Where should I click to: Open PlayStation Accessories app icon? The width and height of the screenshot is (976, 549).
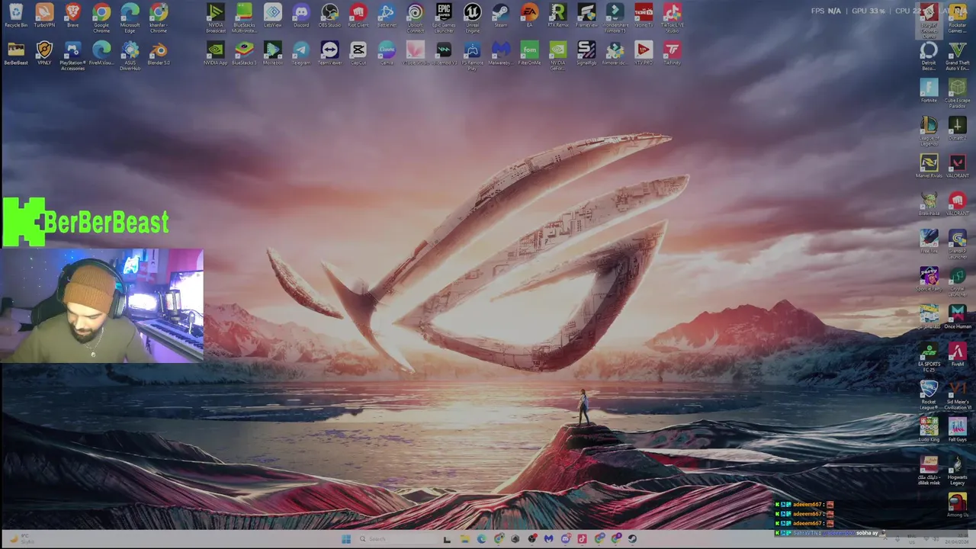pyautogui.click(x=72, y=56)
